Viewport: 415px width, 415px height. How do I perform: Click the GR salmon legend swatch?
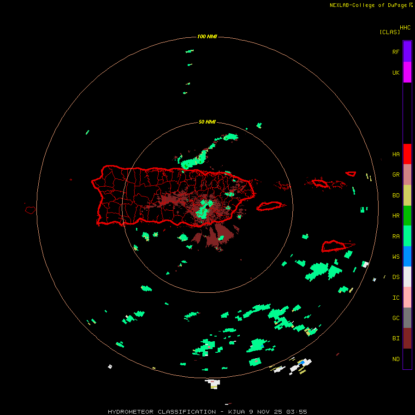pyautogui.click(x=407, y=175)
